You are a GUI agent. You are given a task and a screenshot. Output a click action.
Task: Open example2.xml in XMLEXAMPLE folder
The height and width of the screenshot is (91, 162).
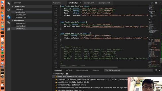point(32,26)
